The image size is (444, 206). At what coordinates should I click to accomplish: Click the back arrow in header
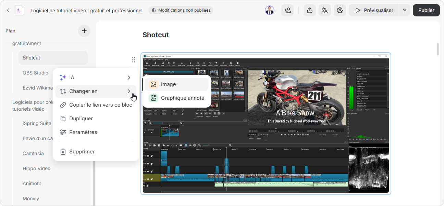coord(8,10)
